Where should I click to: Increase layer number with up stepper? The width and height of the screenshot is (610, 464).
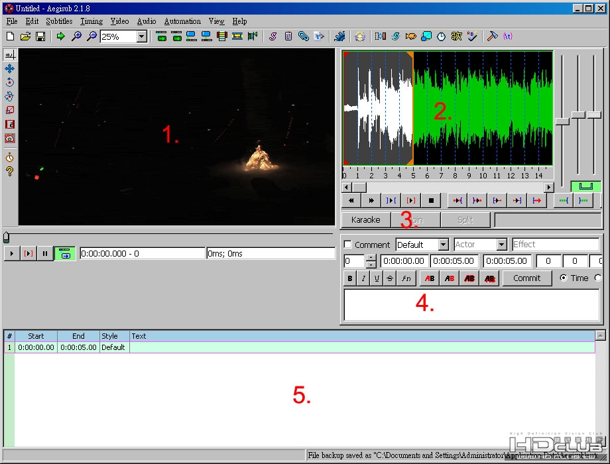(371, 257)
